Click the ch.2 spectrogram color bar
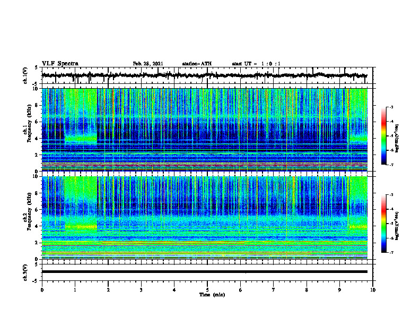Screen dimensions: 420x325 pos(384,224)
